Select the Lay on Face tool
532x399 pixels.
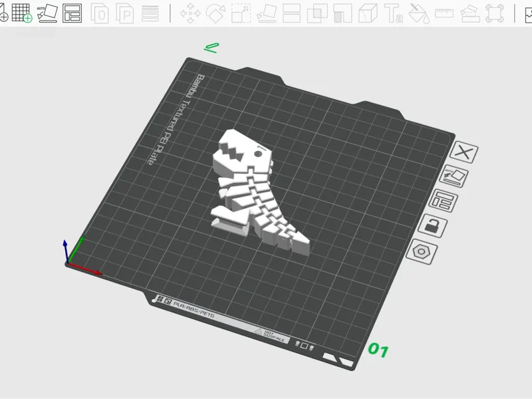coord(267,13)
